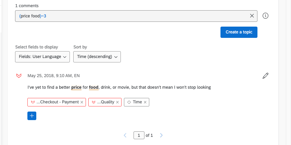The height and width of the screenshot is (145, 291).
Task: Click the blue plus add-topic button
Action: (x=31, y=116)
